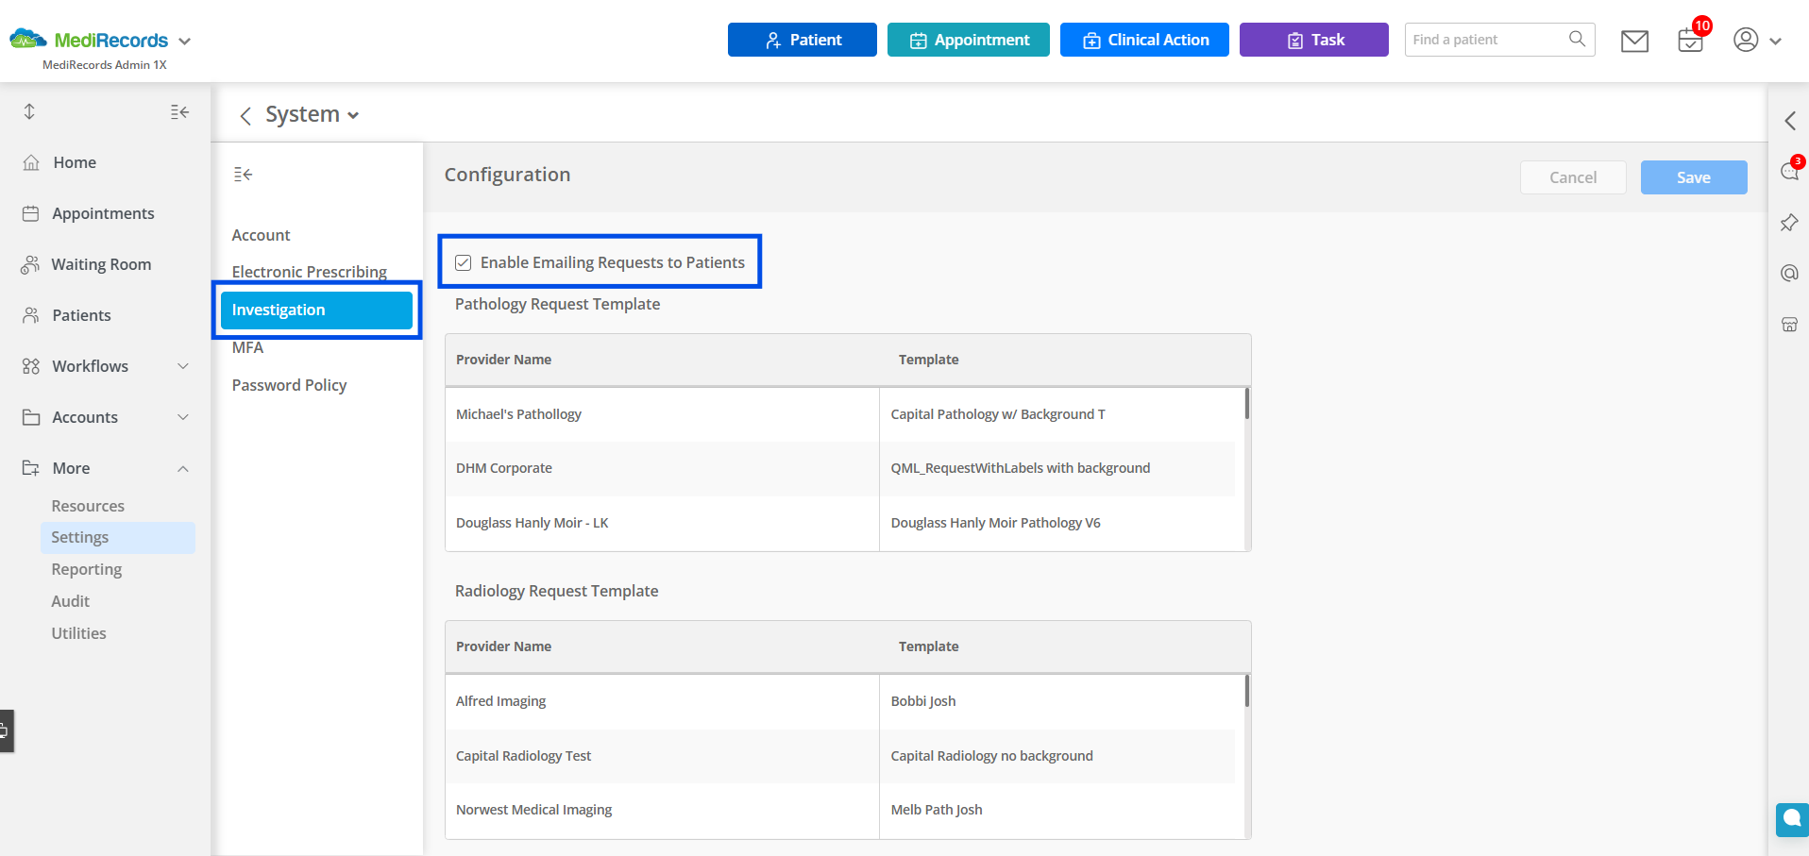Screen dimensions: 1809x856
Task: Create a new Patient
Action: pyautogui.click(x=802, y=40)
